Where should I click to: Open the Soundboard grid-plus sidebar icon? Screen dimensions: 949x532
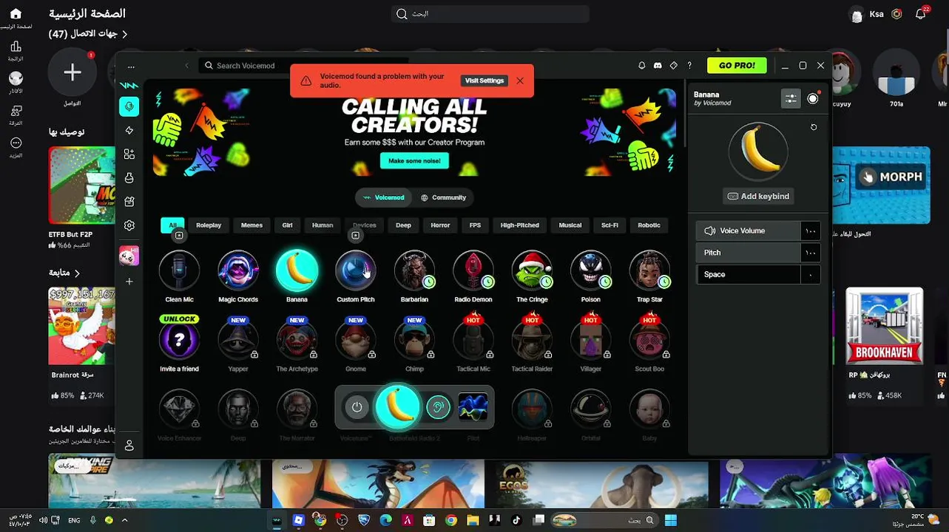click(x=129, y=154)
